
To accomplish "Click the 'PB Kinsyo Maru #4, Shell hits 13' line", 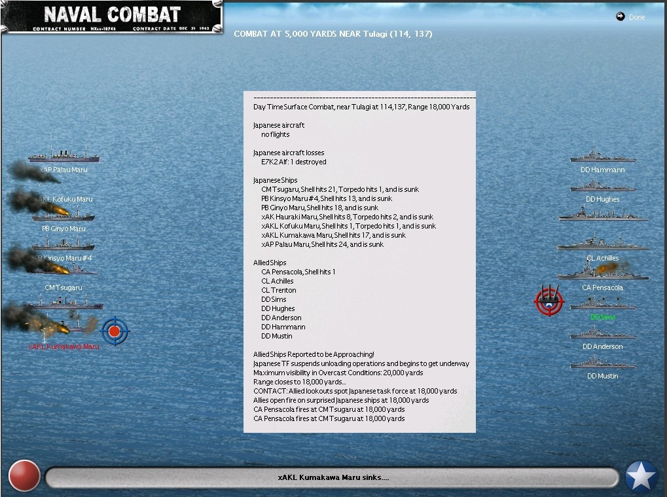I will coord(327,198).
